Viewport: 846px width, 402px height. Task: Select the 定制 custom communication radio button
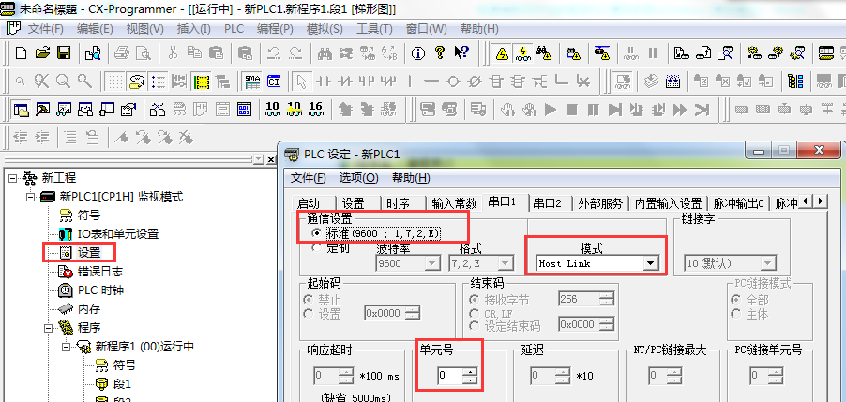[x=315, y=248]
